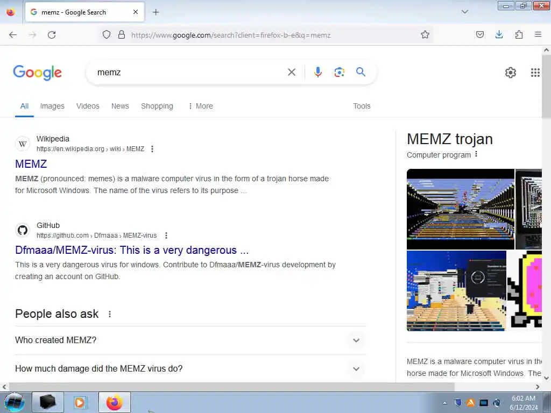Viewport: 551px width, 413px height.
Task: Open the tracking protection shield icon
Action: point(107,34)
